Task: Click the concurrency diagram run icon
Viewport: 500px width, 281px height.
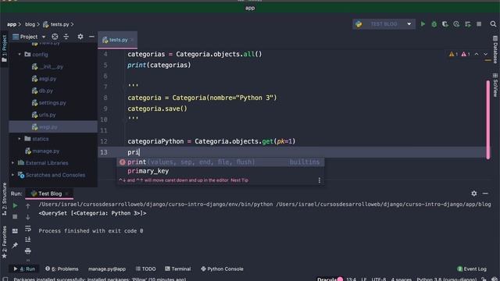Action: 468,24
